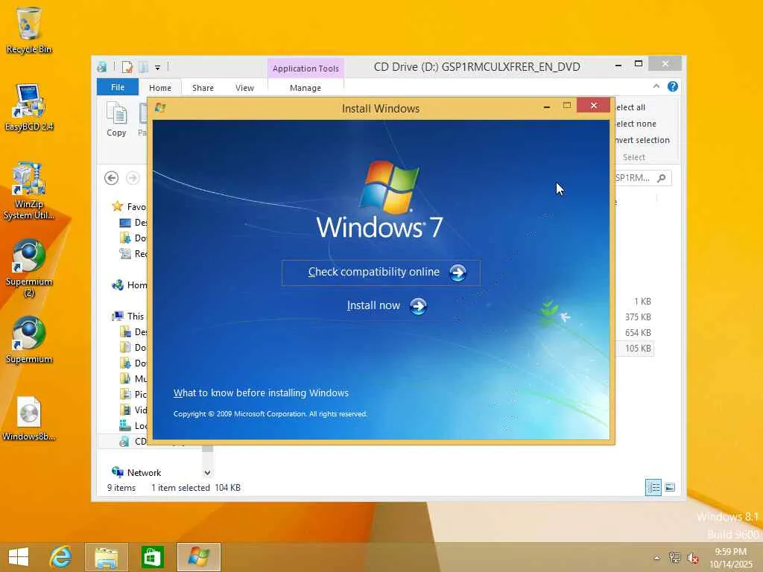
Task: Click the Application Tools contextual tab
Action: pos(305,69)
